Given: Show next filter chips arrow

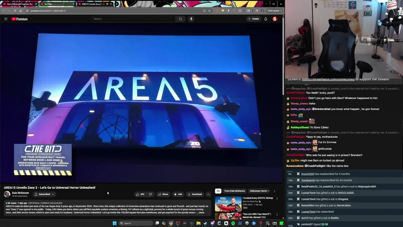Looking at the screenshot, I should (274, 191).
